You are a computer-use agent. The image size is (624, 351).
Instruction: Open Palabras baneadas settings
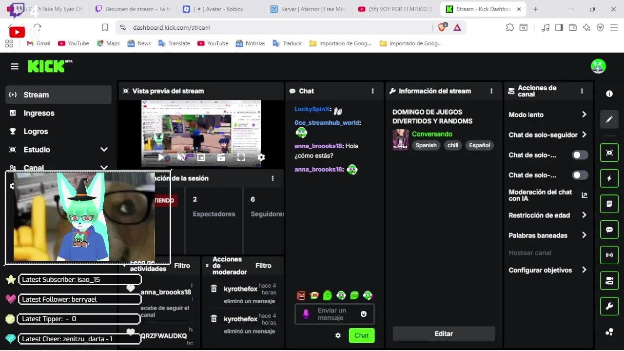(x=547, y=235)
